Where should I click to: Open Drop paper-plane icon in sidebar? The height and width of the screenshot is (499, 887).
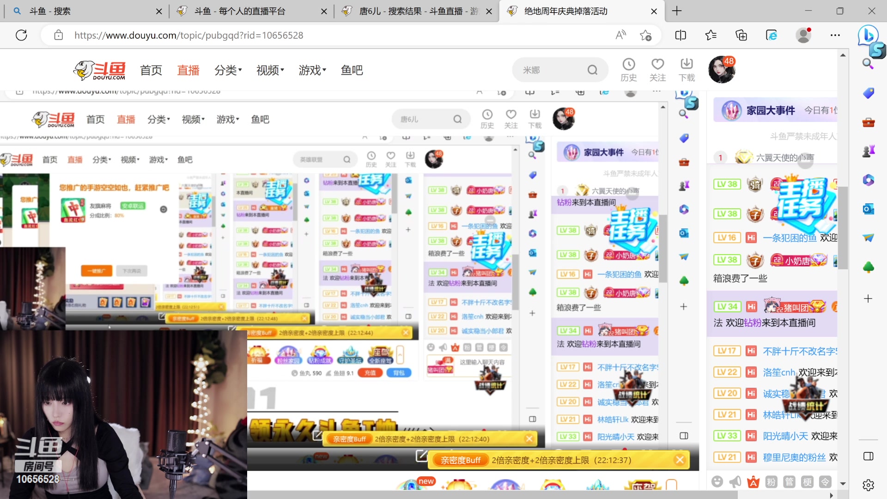coord(868,238)
